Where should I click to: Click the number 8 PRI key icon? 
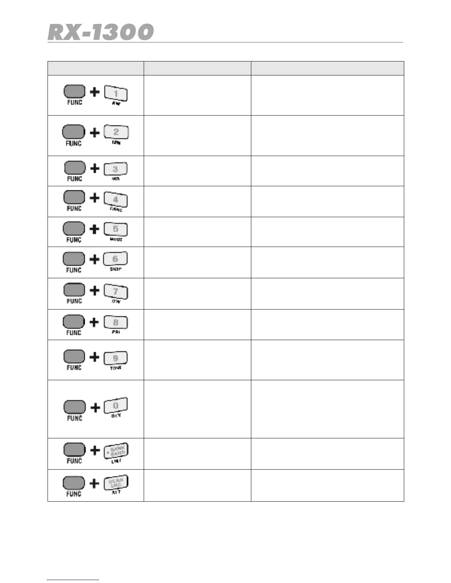116,322
